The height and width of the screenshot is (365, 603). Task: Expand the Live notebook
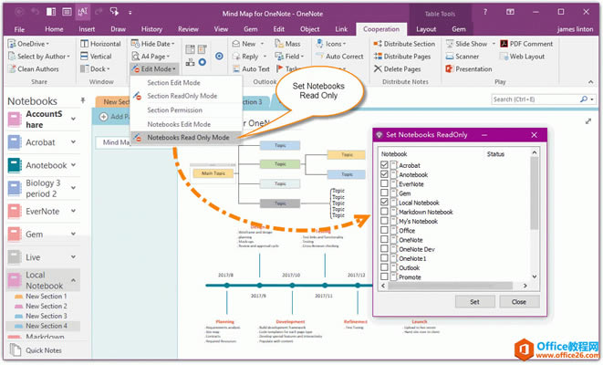73,257
